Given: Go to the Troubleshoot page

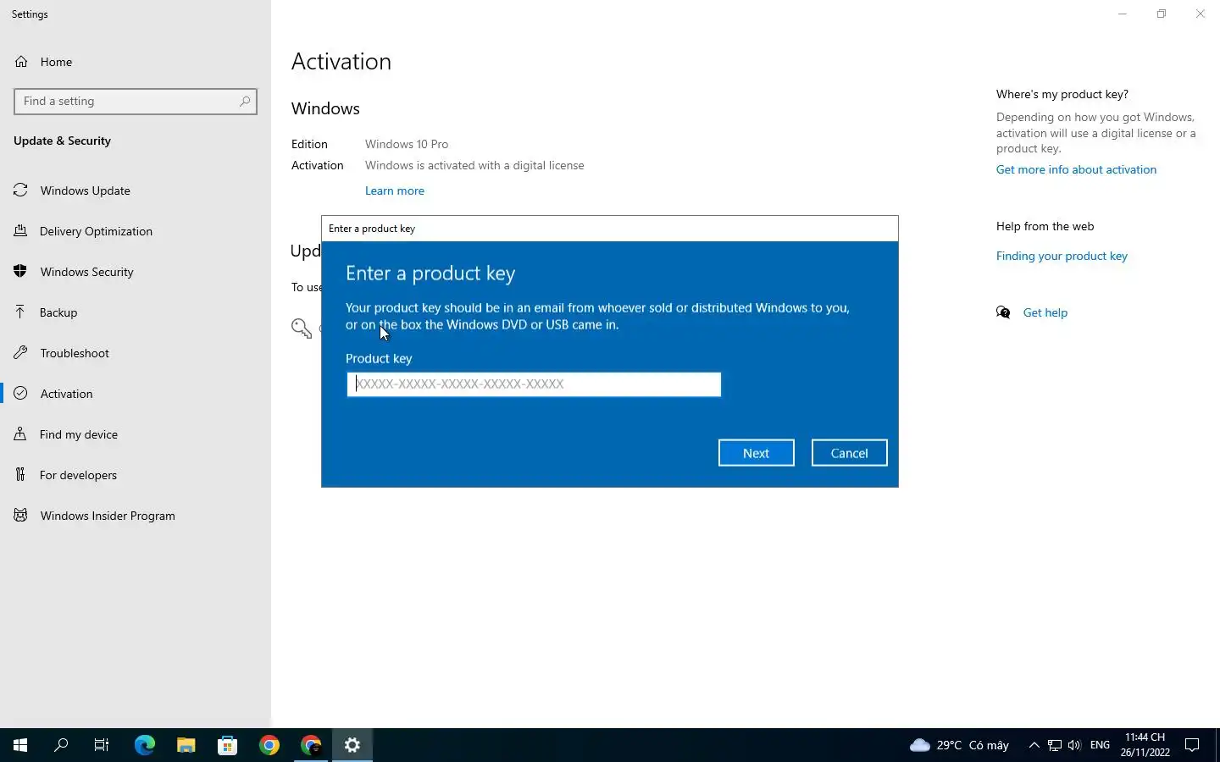Looking at the screenshot, I should coord(136,353).
